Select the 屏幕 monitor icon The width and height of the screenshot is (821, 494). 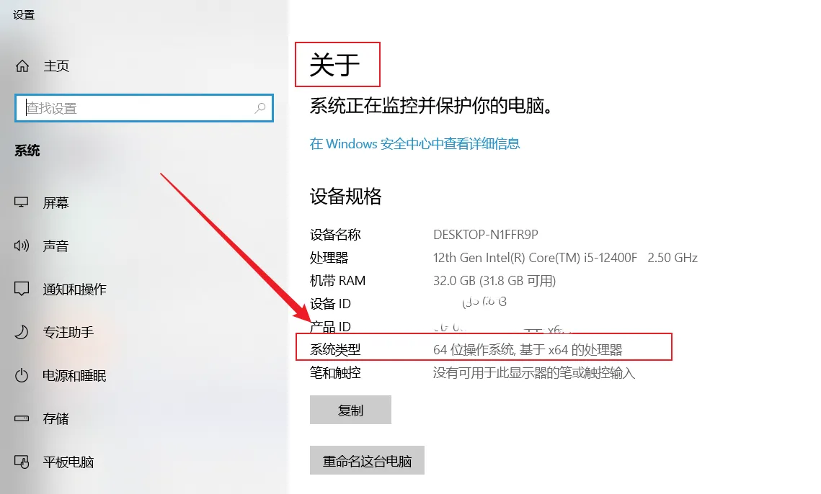click(x=22, y=202)
